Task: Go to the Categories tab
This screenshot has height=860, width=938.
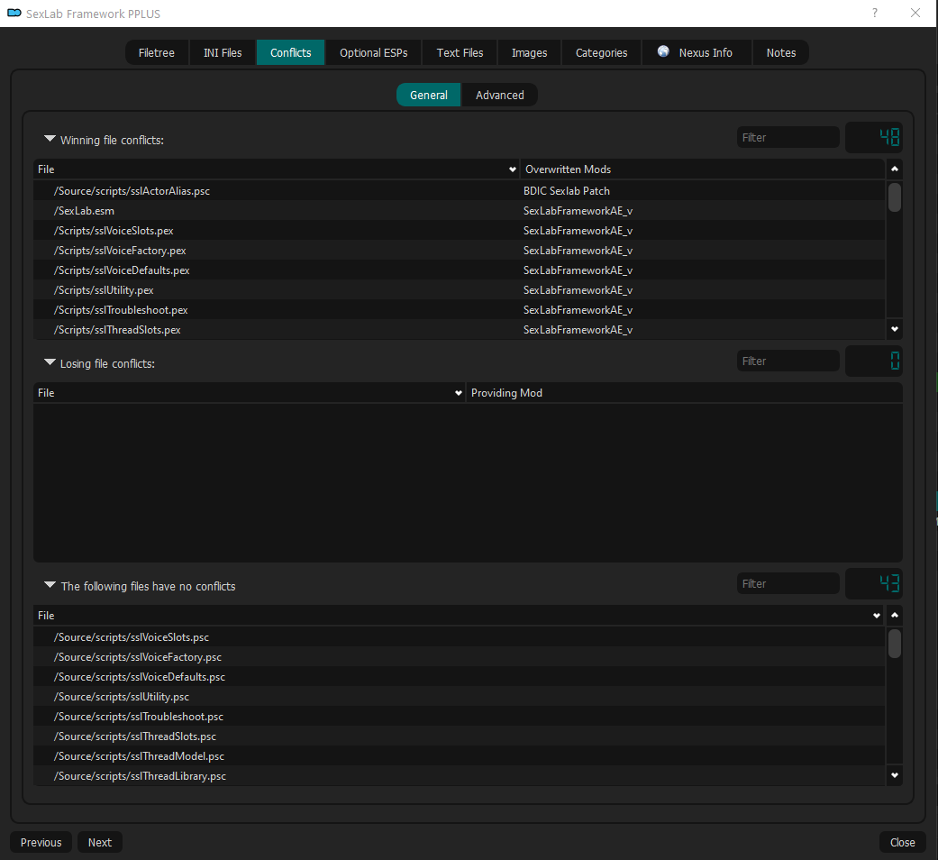Action: pyautogui.click(x=602, y=52)
